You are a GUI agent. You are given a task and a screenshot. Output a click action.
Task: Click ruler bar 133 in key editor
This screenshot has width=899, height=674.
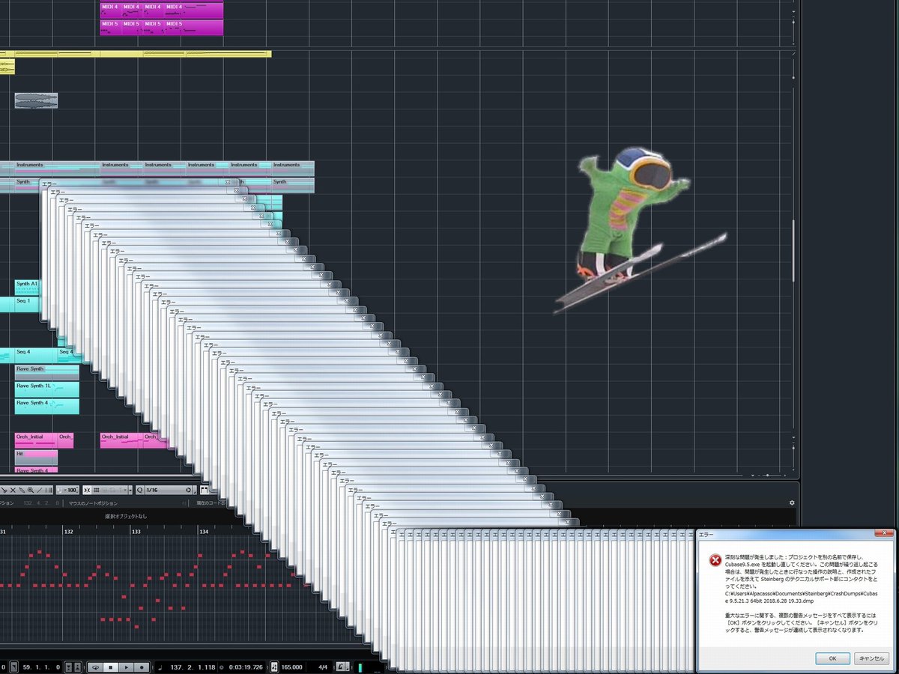pyautogui.click(x=136, y=531)
